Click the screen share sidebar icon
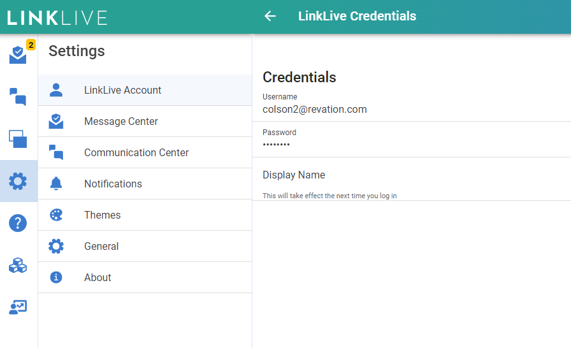 point(18,138)
